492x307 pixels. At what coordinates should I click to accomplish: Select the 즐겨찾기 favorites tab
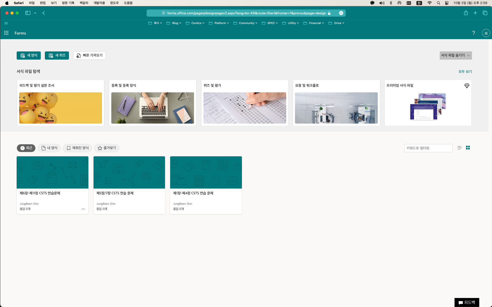tap(107, 148)
